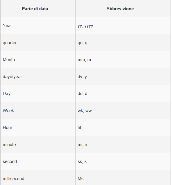Select the second row label
Viewport: 172px width, 185px height.
point(10,161)
